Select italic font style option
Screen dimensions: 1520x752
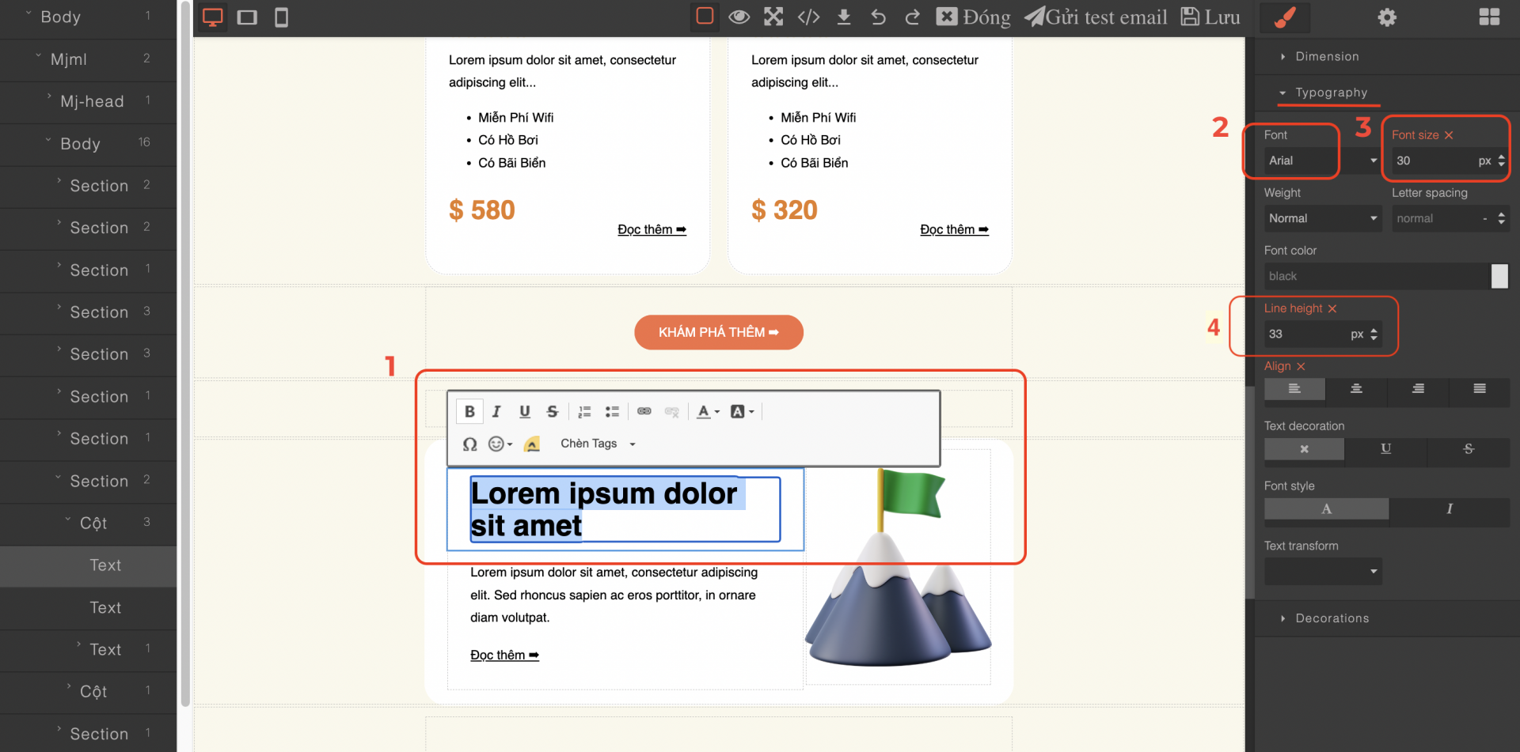(1449, 509)
